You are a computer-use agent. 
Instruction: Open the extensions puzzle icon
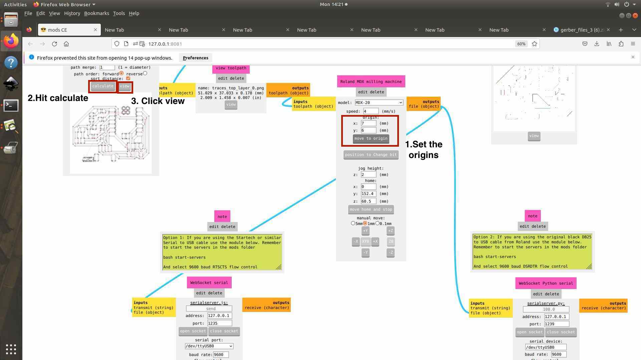[621, 44]
